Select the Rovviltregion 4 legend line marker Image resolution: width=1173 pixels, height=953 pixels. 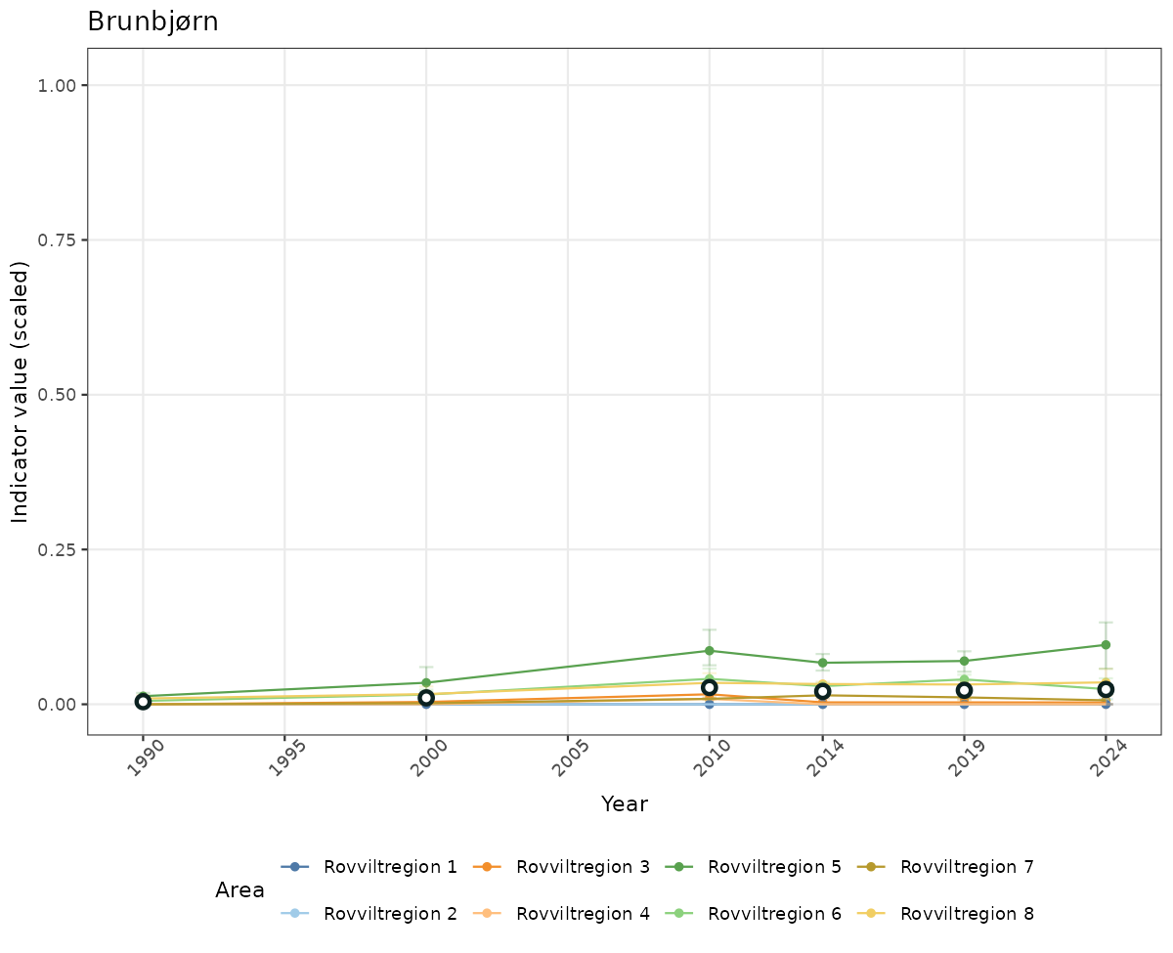pyautogui.click(x=487, y=914)
